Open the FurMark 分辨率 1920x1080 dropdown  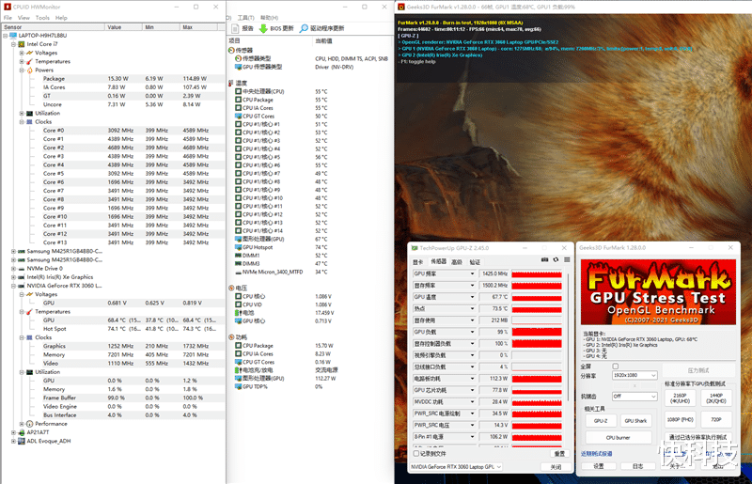coord(634,375)
